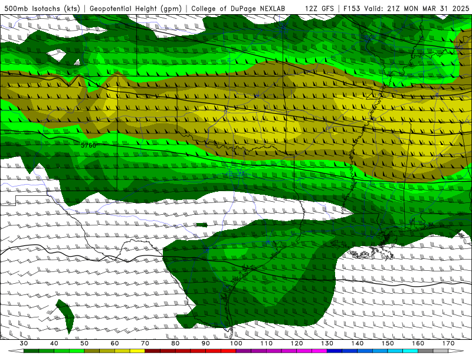
Task: Click the '70' colorbar scale label
Action: 145,343
